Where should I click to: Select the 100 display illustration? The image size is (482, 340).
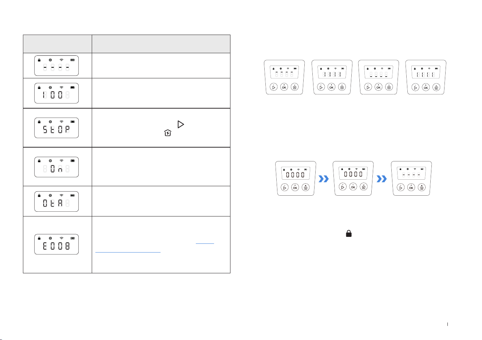56,93
